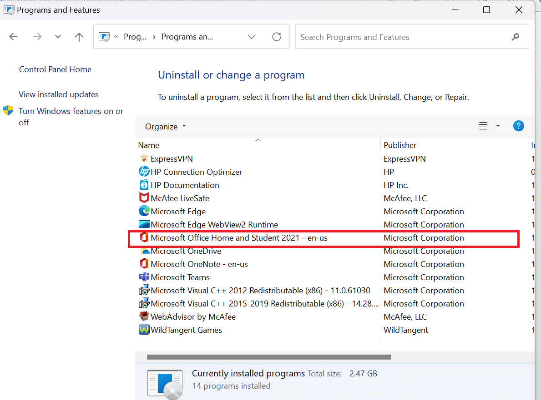
Task: Click the Windows features shield icon
Action: coord(8,110)
